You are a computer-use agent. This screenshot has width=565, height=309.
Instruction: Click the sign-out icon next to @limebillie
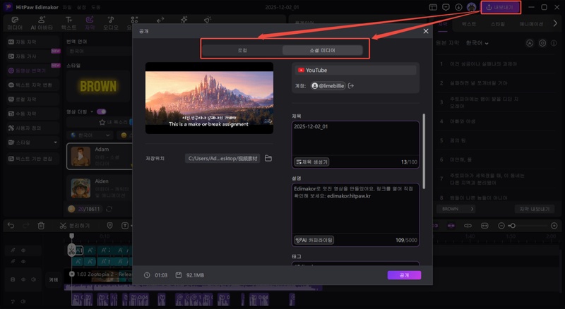coord(351,85)
